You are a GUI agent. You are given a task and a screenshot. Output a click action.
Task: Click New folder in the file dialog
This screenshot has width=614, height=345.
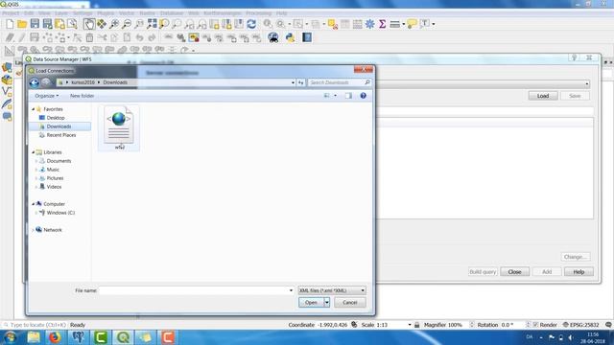click(82, 96)
